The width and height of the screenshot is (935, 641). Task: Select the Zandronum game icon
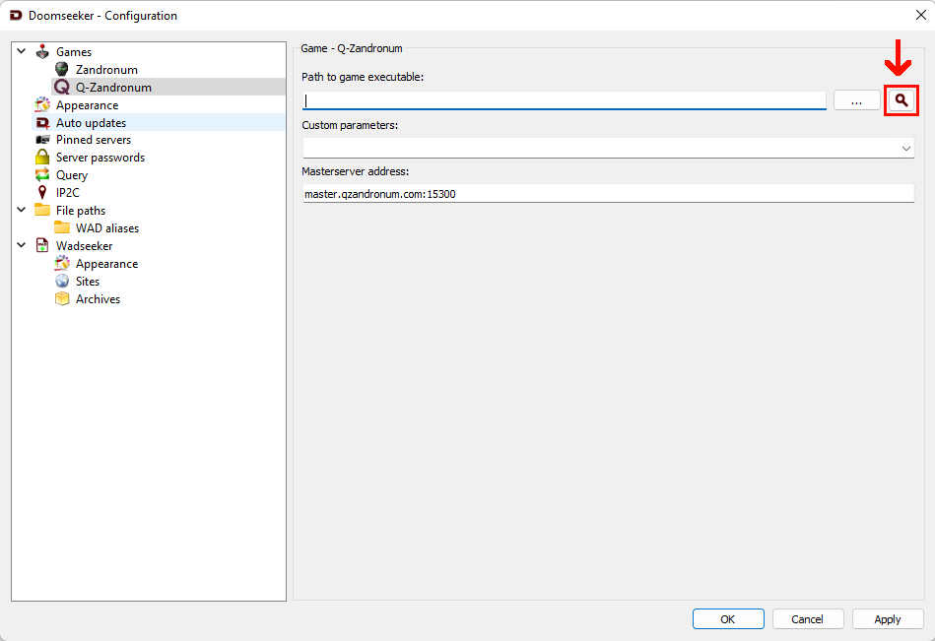click(x=62, y=70)
